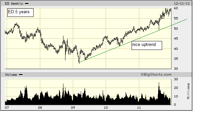Click the 08 year label on time axis
This screenshot has width=204, height=119.
point(40,108)
